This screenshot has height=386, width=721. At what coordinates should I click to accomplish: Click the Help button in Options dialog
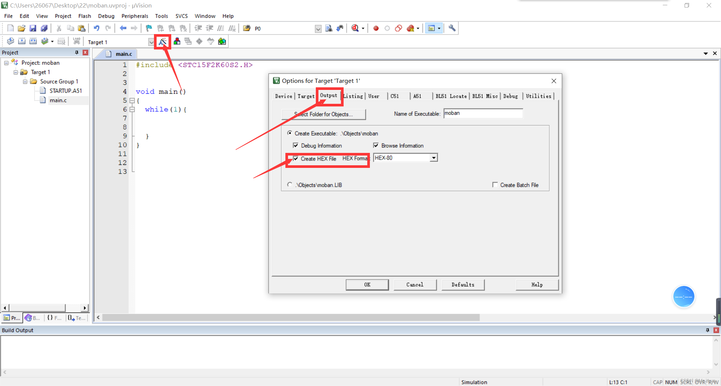pyautogui.click(x=537, y=285)
